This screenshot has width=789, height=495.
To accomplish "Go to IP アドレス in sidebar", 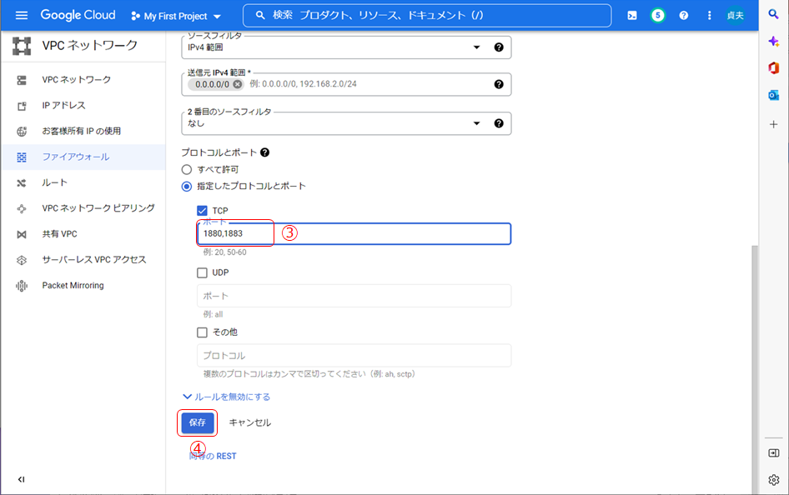I will pos(63,106).
